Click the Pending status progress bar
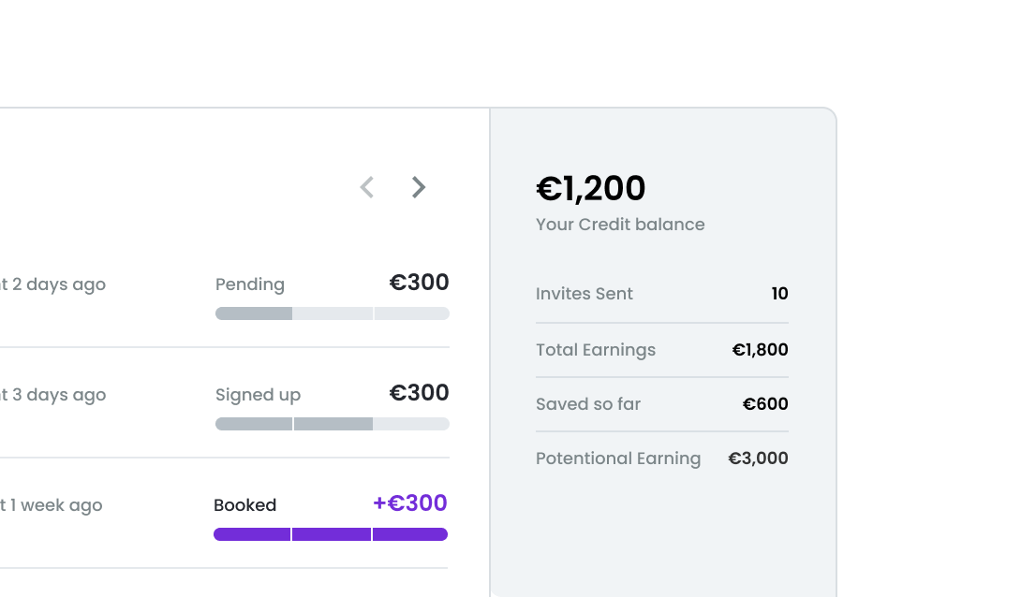Viewport: 1021px width, 597px height. tap(332, 313)
